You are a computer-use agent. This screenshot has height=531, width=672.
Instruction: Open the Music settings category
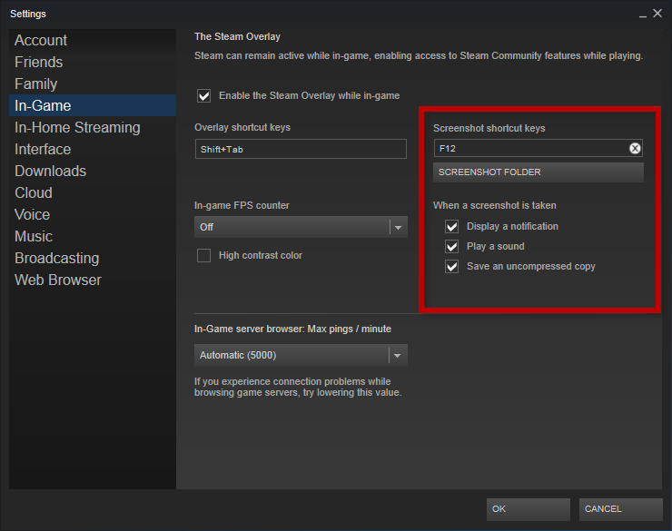[93, 236]
